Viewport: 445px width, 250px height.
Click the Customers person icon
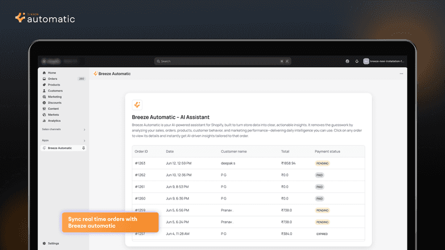[44, 91]
